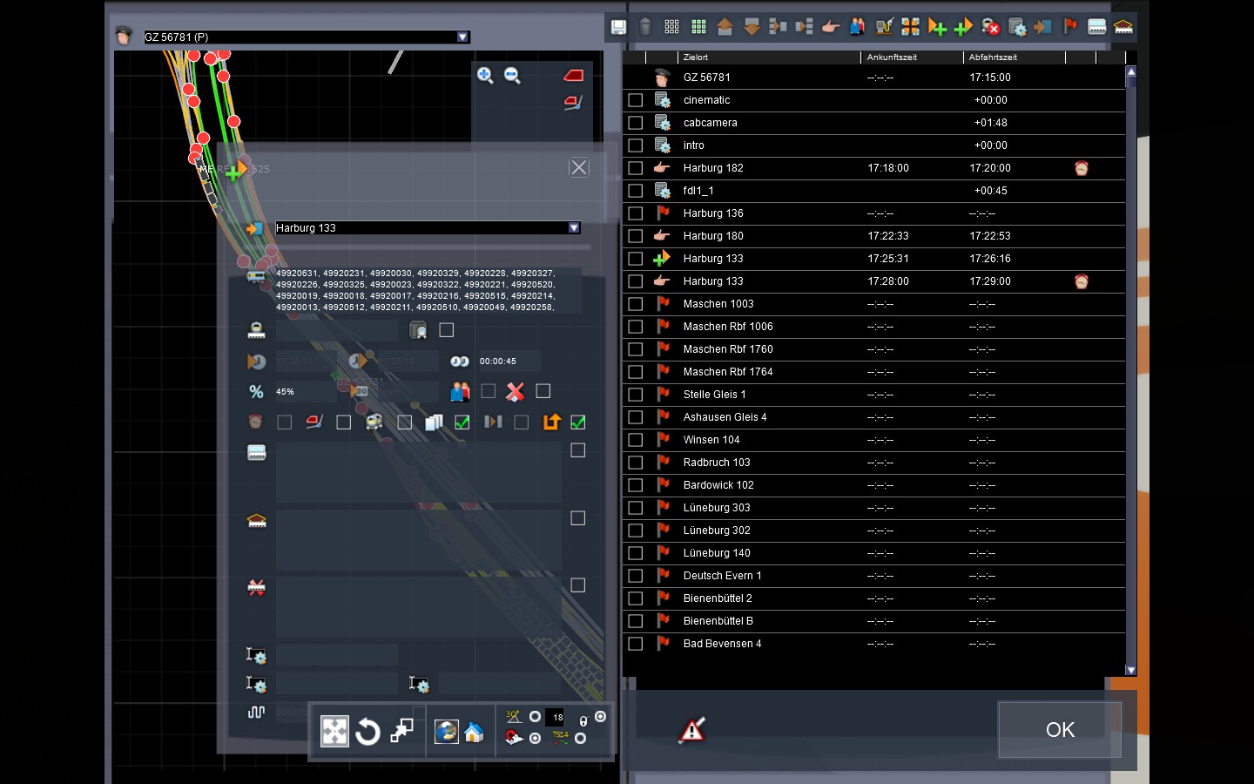Click the four orange arrows toolbar icon

910,27
